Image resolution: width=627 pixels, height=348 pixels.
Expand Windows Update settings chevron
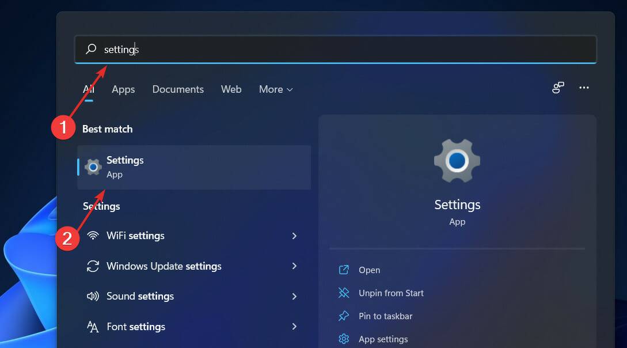tap(294, 266)
